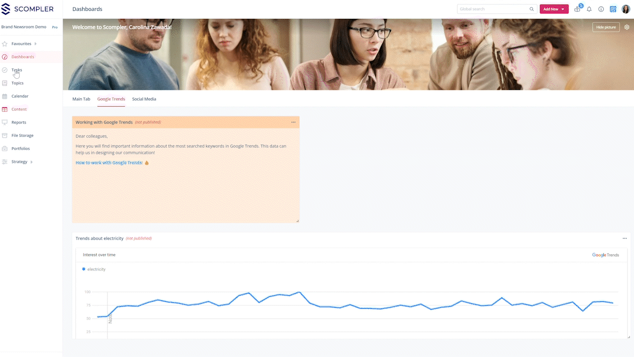Click Hide picture button
634x357 pixels.
pos(606,27)
